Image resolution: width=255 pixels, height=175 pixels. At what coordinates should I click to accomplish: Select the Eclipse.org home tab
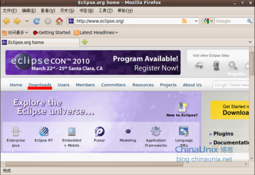tap(40, 42)
